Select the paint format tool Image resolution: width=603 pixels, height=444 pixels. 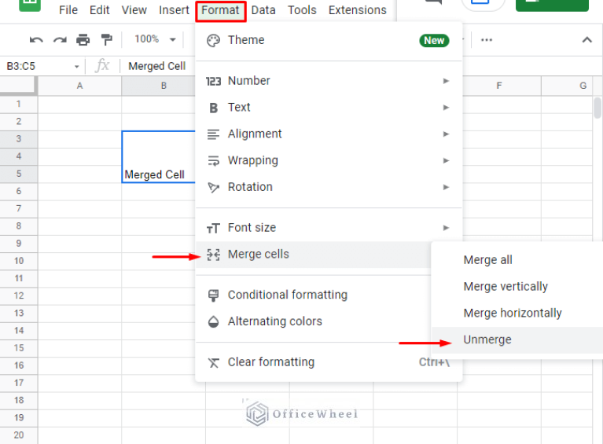(107, 40)
